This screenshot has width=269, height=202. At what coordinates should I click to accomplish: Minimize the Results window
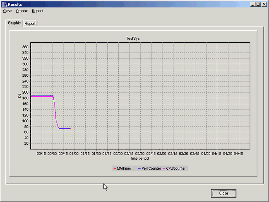(252, 5)
